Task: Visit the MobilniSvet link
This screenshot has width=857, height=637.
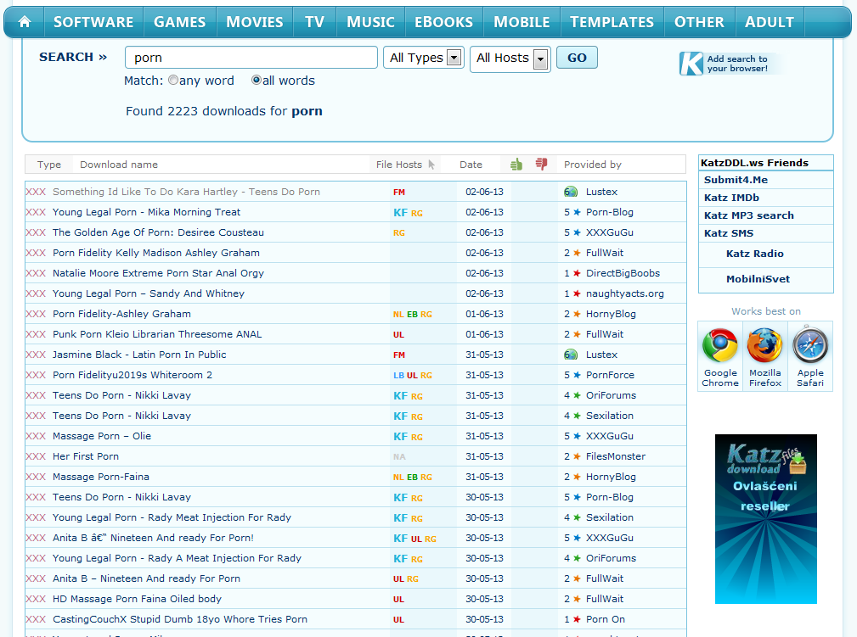Action: (758, 279)
